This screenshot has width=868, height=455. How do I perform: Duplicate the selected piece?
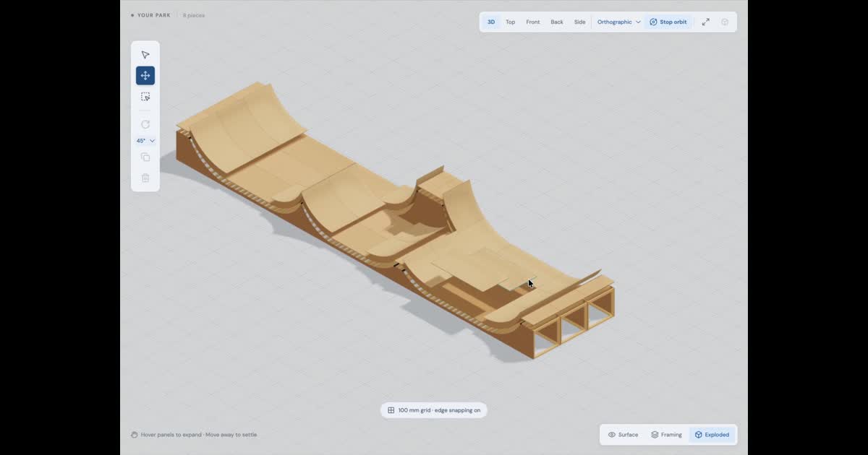(145, 157)
